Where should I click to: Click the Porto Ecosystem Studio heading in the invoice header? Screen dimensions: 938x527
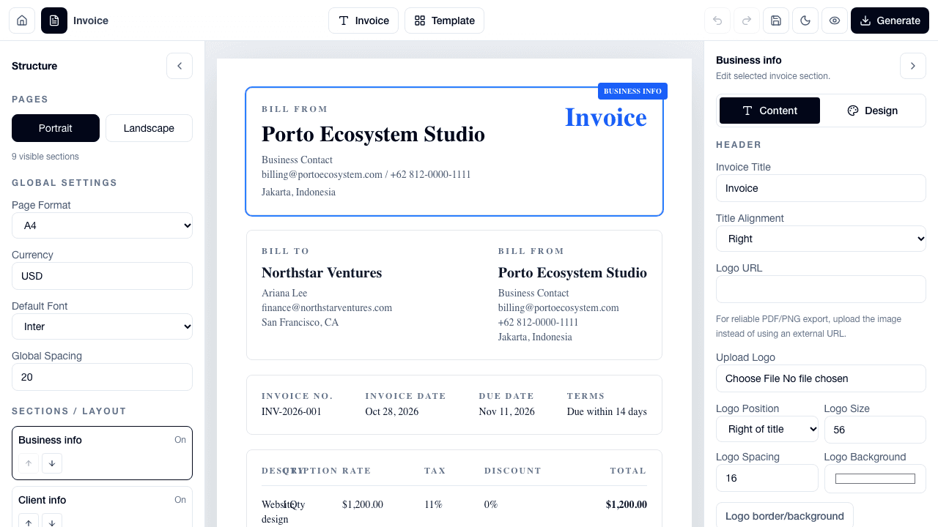pyautogui.click(x=373, y=134)
